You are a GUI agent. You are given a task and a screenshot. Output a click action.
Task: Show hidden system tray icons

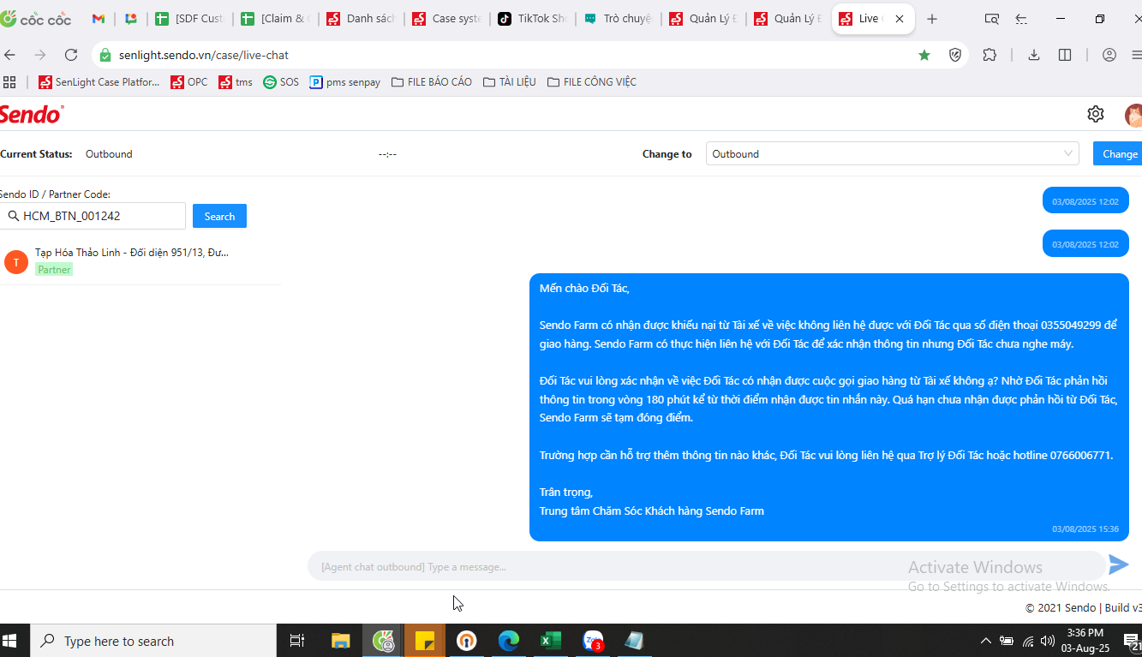point(986,641)
